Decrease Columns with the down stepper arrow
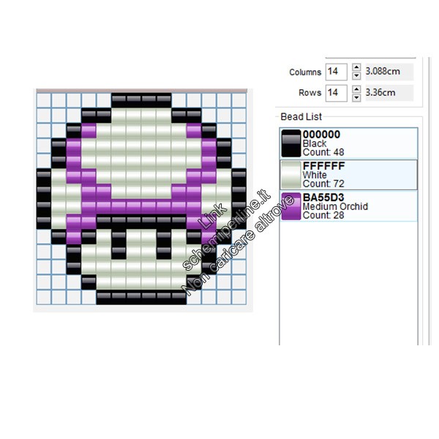This screenshot has height=439, width=439. coord(356,76)
